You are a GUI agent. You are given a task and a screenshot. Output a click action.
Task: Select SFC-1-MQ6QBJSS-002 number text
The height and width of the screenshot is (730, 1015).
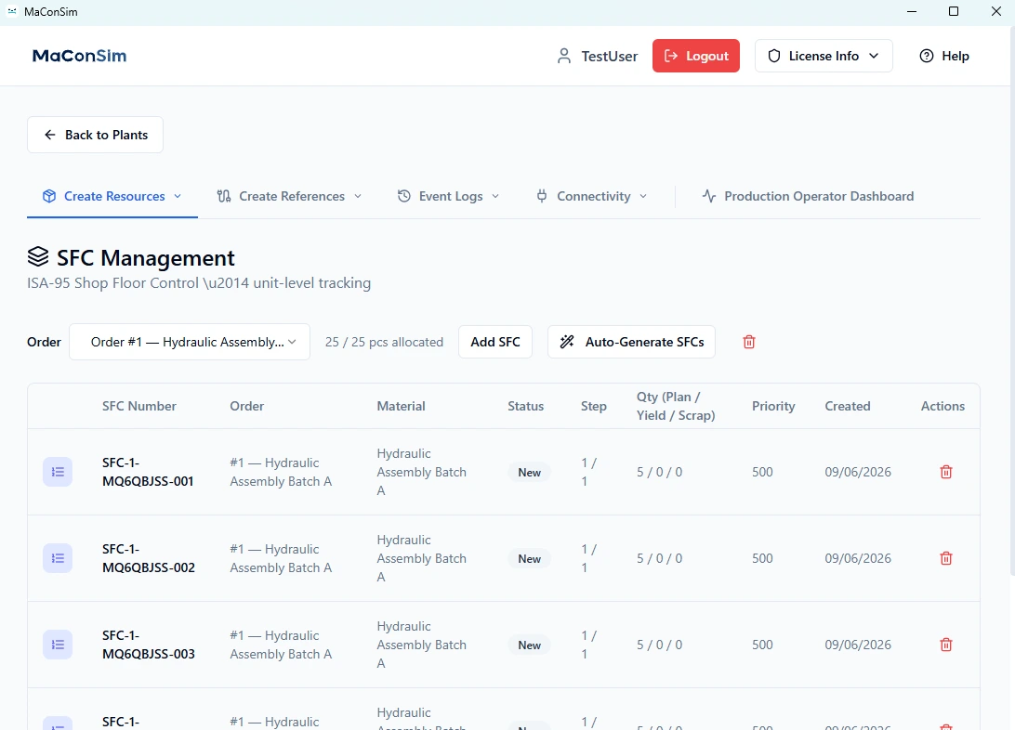[148, 558]
